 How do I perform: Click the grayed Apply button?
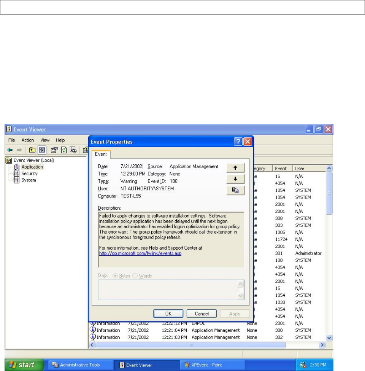pos(235,314)
